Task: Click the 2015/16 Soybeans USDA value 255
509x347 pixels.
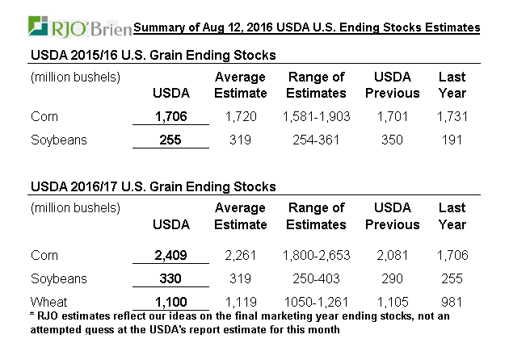Action: point(171,140)
